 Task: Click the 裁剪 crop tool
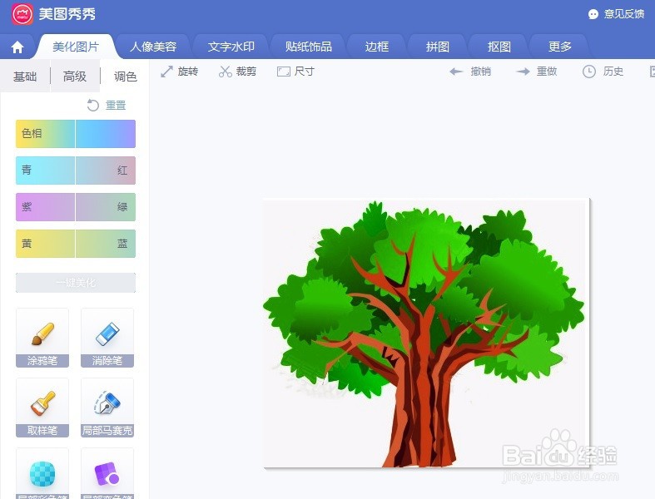pos(237,72)
